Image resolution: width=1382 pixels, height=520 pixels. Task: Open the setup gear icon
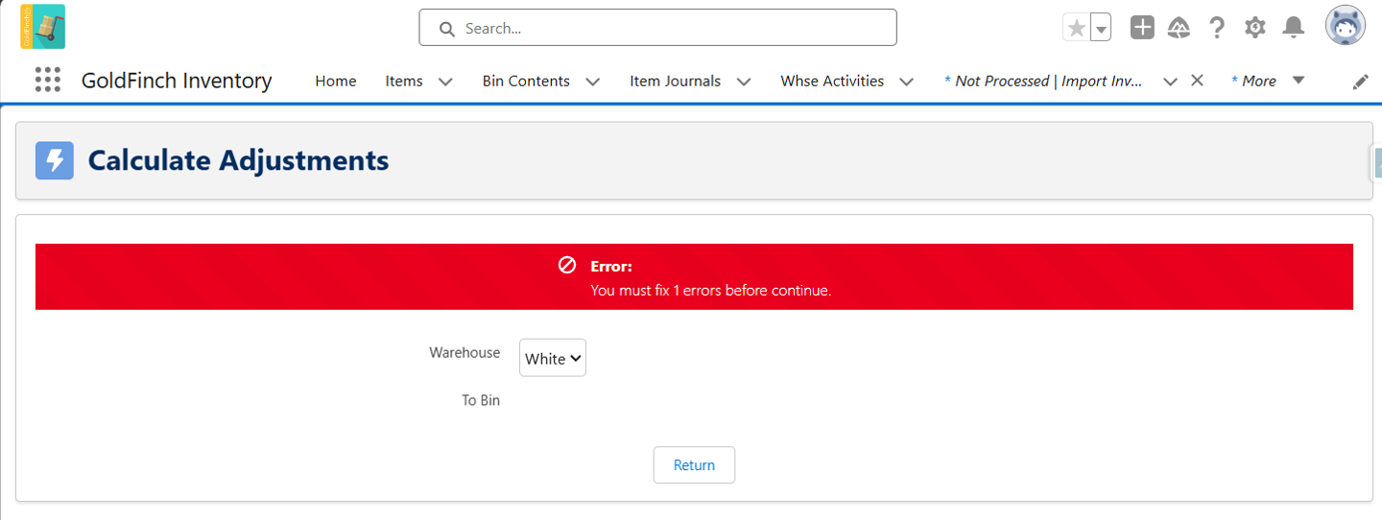(x=1255, y=28)
